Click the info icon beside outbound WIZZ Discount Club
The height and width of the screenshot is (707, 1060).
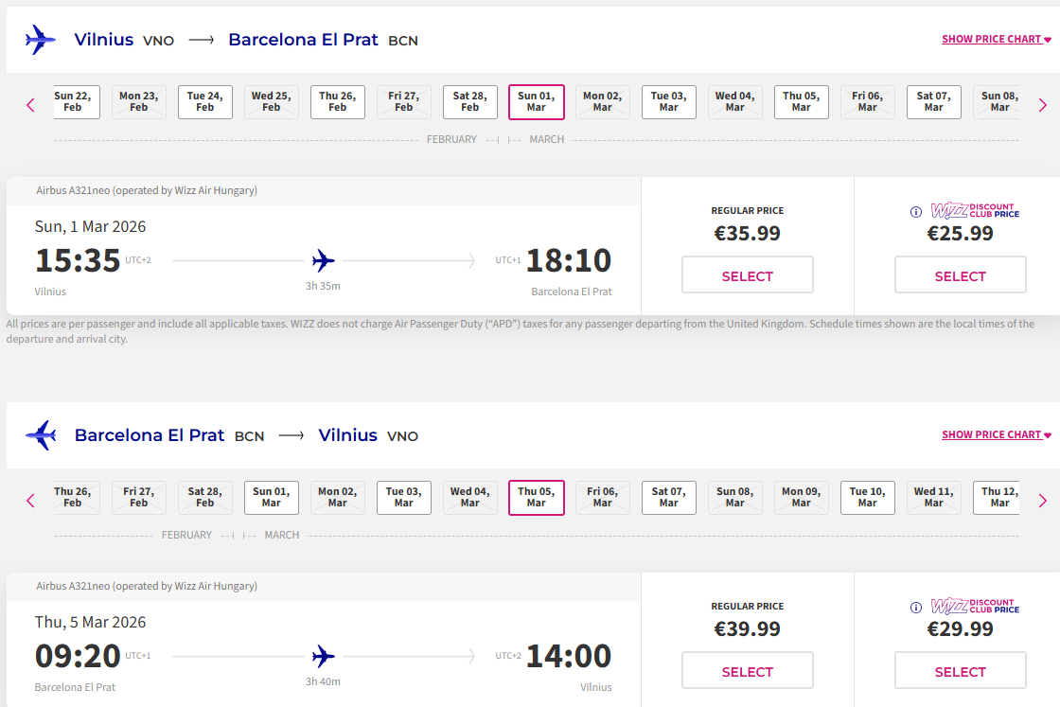click(915, 212)
